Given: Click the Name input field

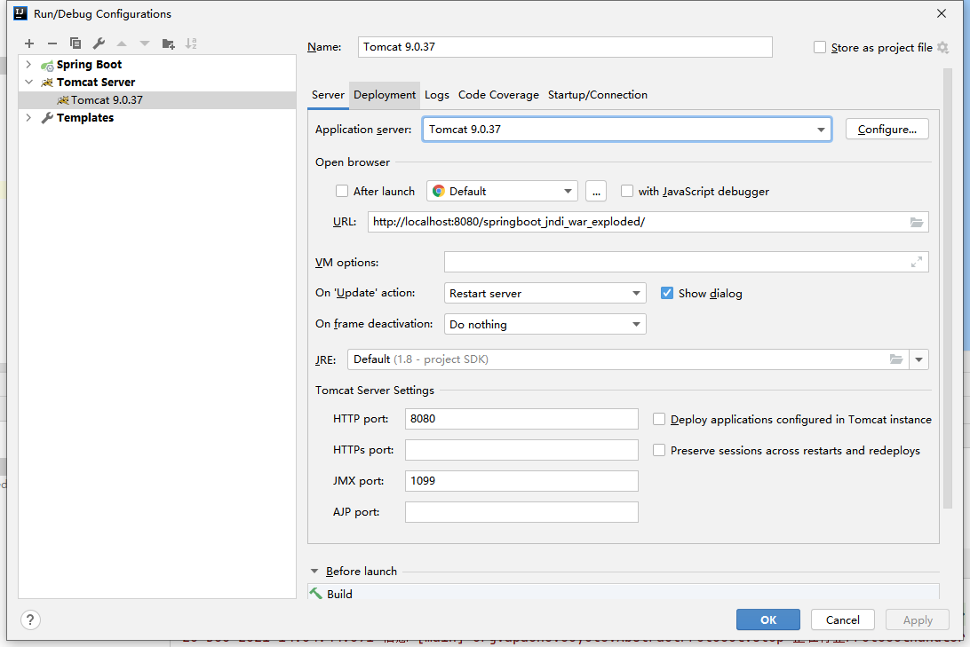Looking at the screenshot, I should [x=565, y=47].
